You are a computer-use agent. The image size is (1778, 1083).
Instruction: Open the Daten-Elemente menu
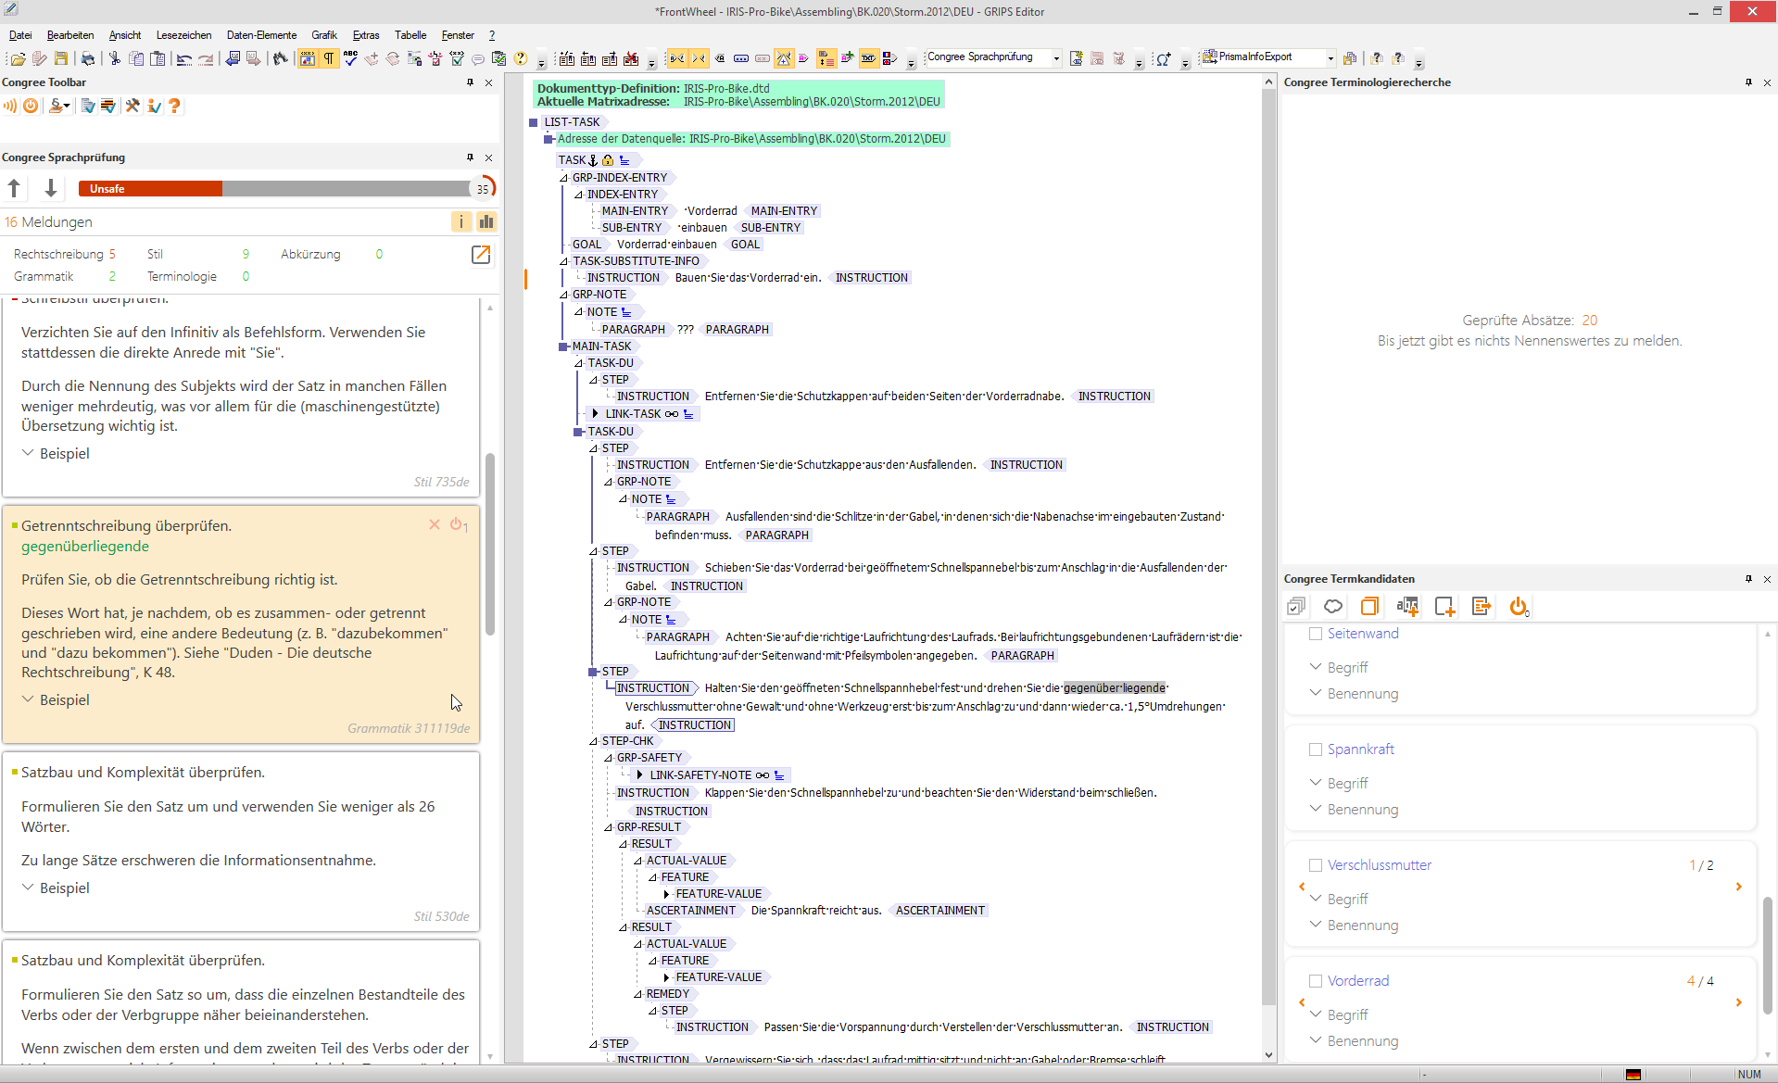point(261,35)
